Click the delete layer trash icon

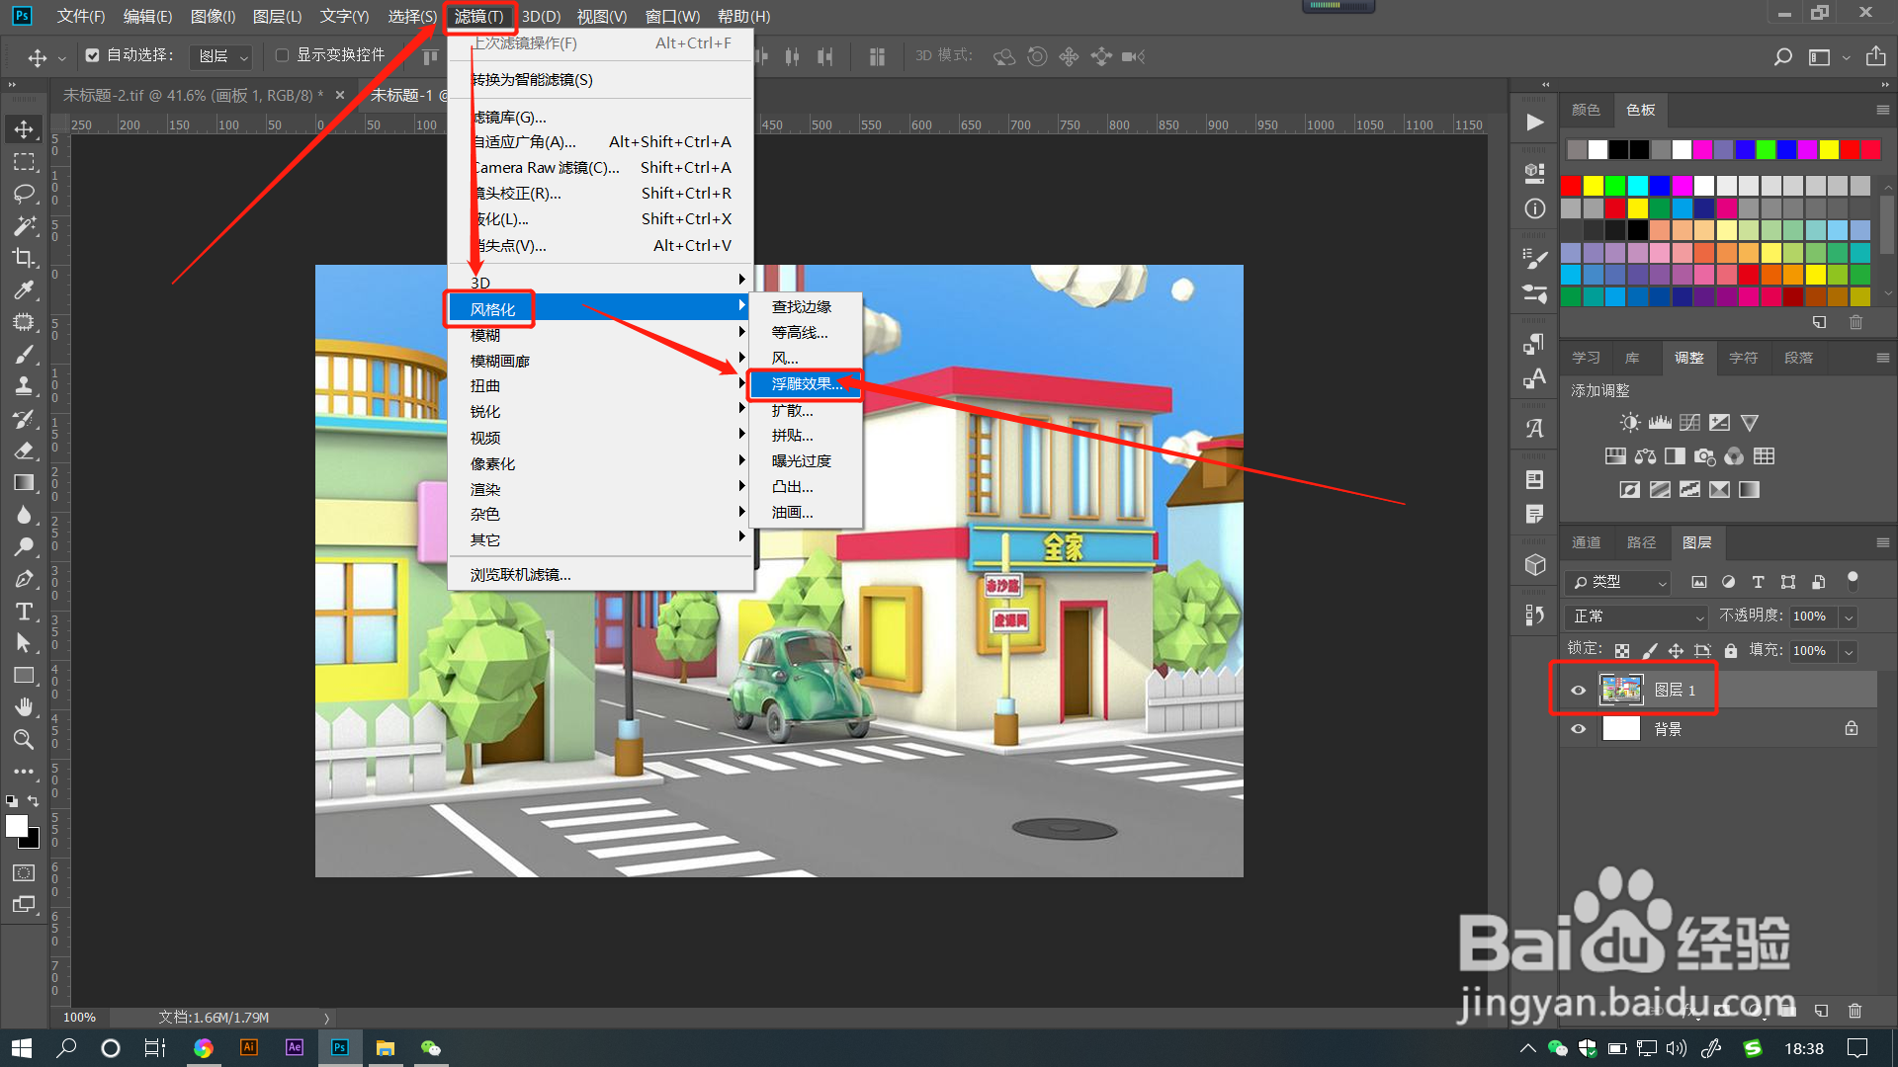1855,1011
